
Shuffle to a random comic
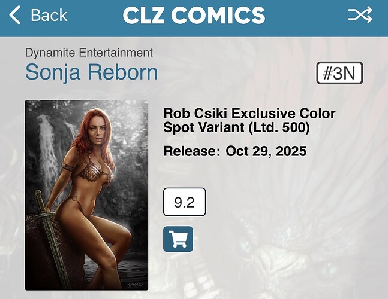[x=360, y=15]
